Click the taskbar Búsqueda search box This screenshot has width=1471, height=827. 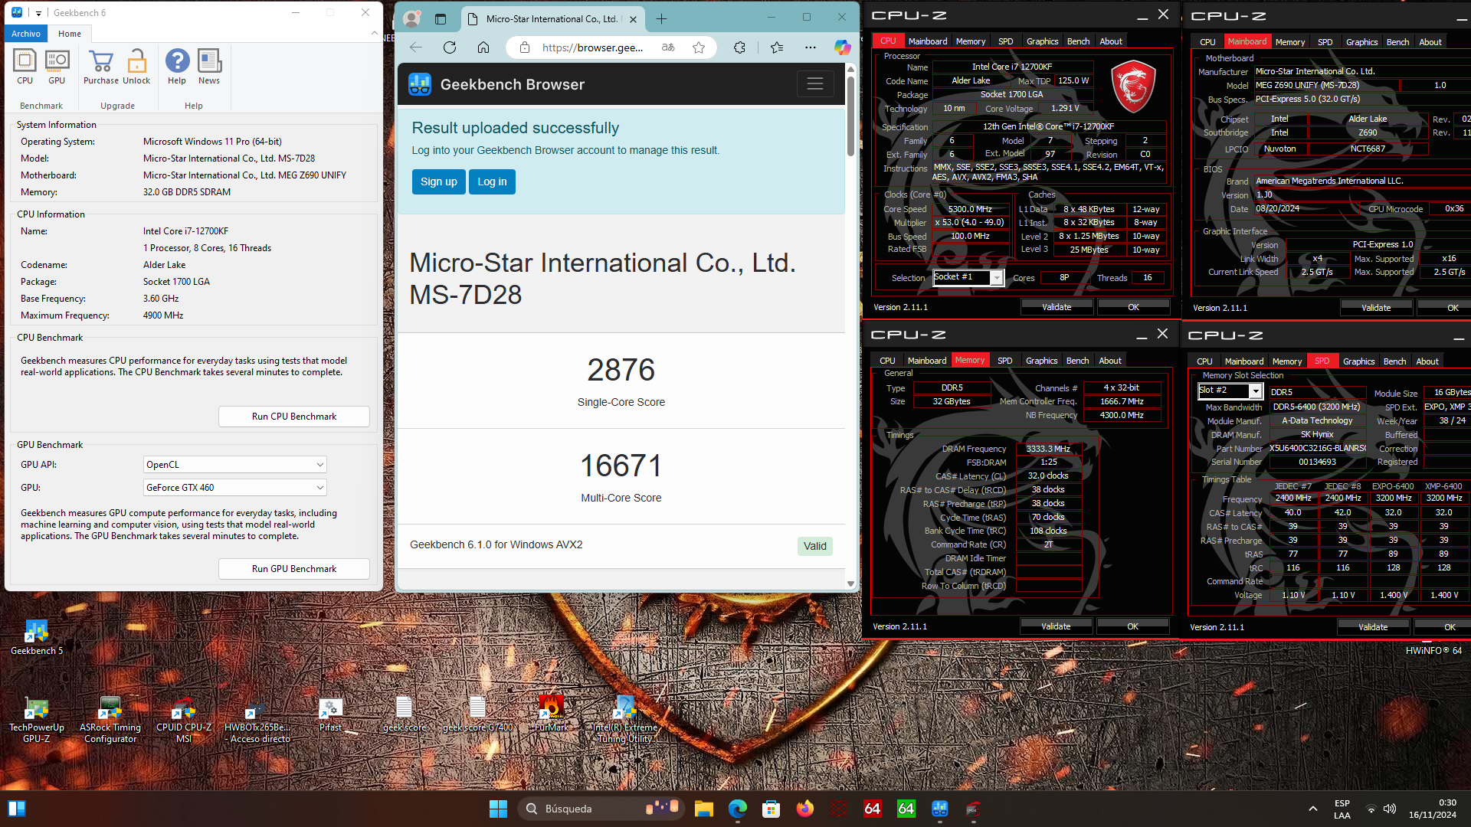pyautogui.click(x=600, y=809)
